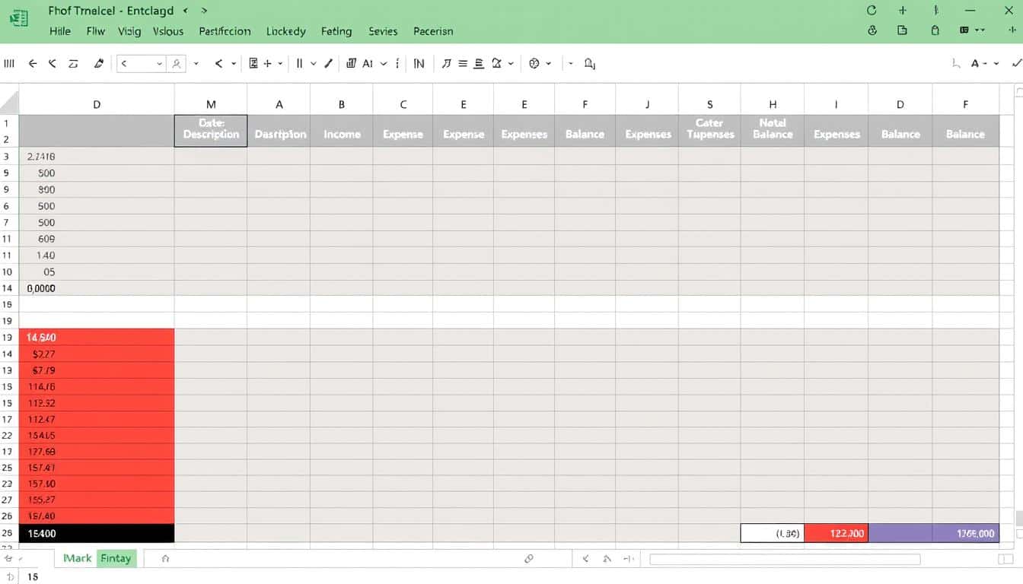
Task: Click the four vertical bars toolbar icon
Action: [x=9, y=64]
